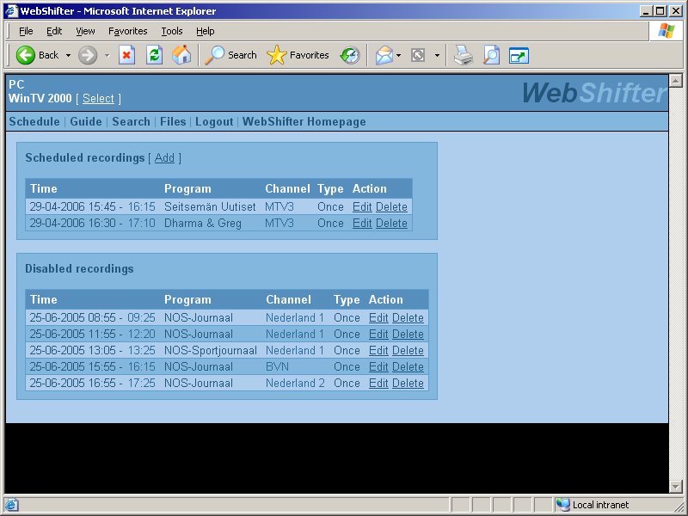Click the Mail envelope icon

(x=384, y=55)
